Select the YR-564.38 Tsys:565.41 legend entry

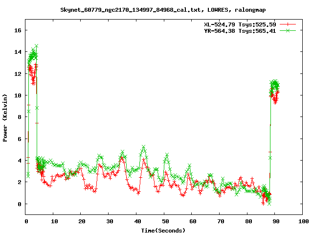tap(240, 31)
